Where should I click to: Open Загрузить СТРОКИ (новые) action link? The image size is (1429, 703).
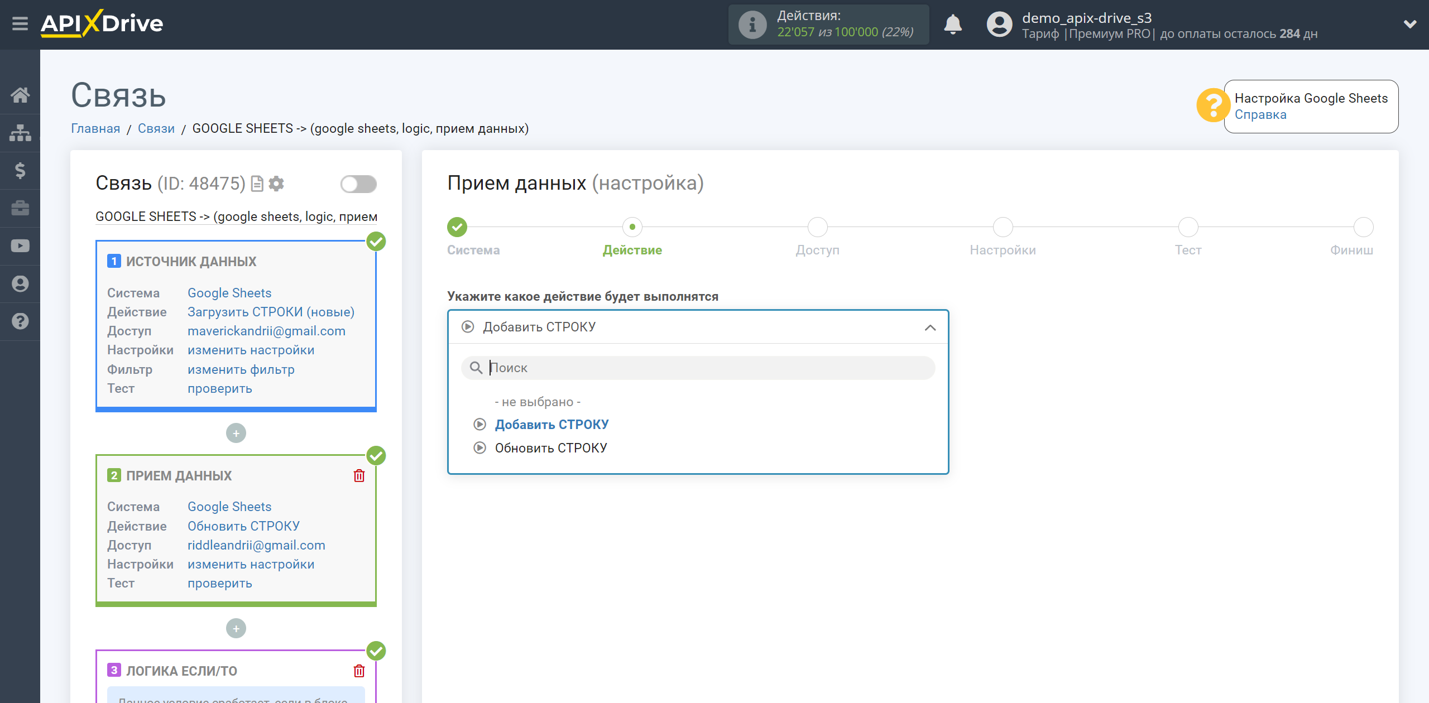click(x=271, y=312)
